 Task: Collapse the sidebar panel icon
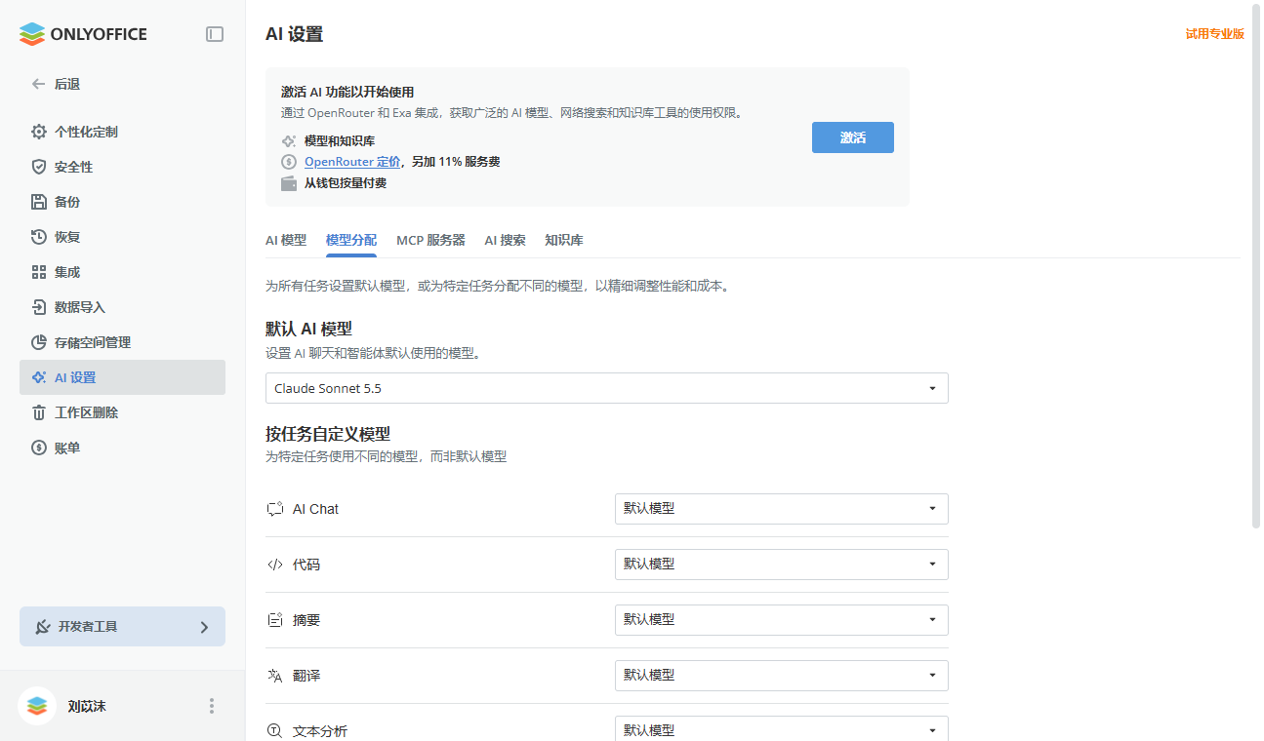215,34
